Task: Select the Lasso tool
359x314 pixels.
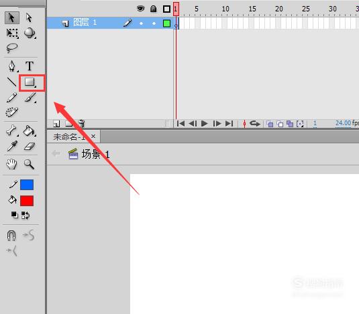Action: [12, 48]
